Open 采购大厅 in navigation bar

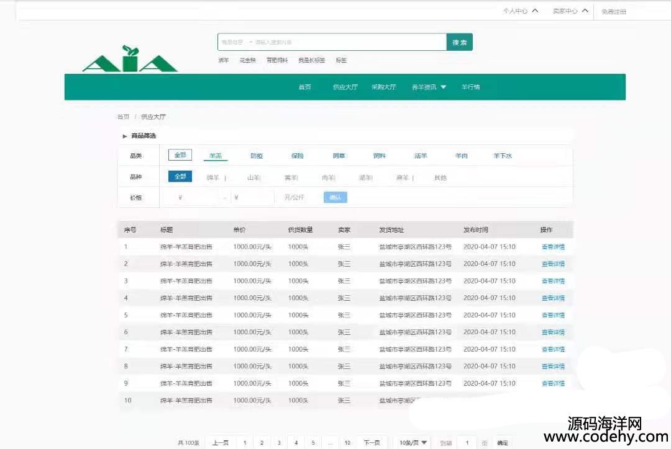[x=383, y=87]
